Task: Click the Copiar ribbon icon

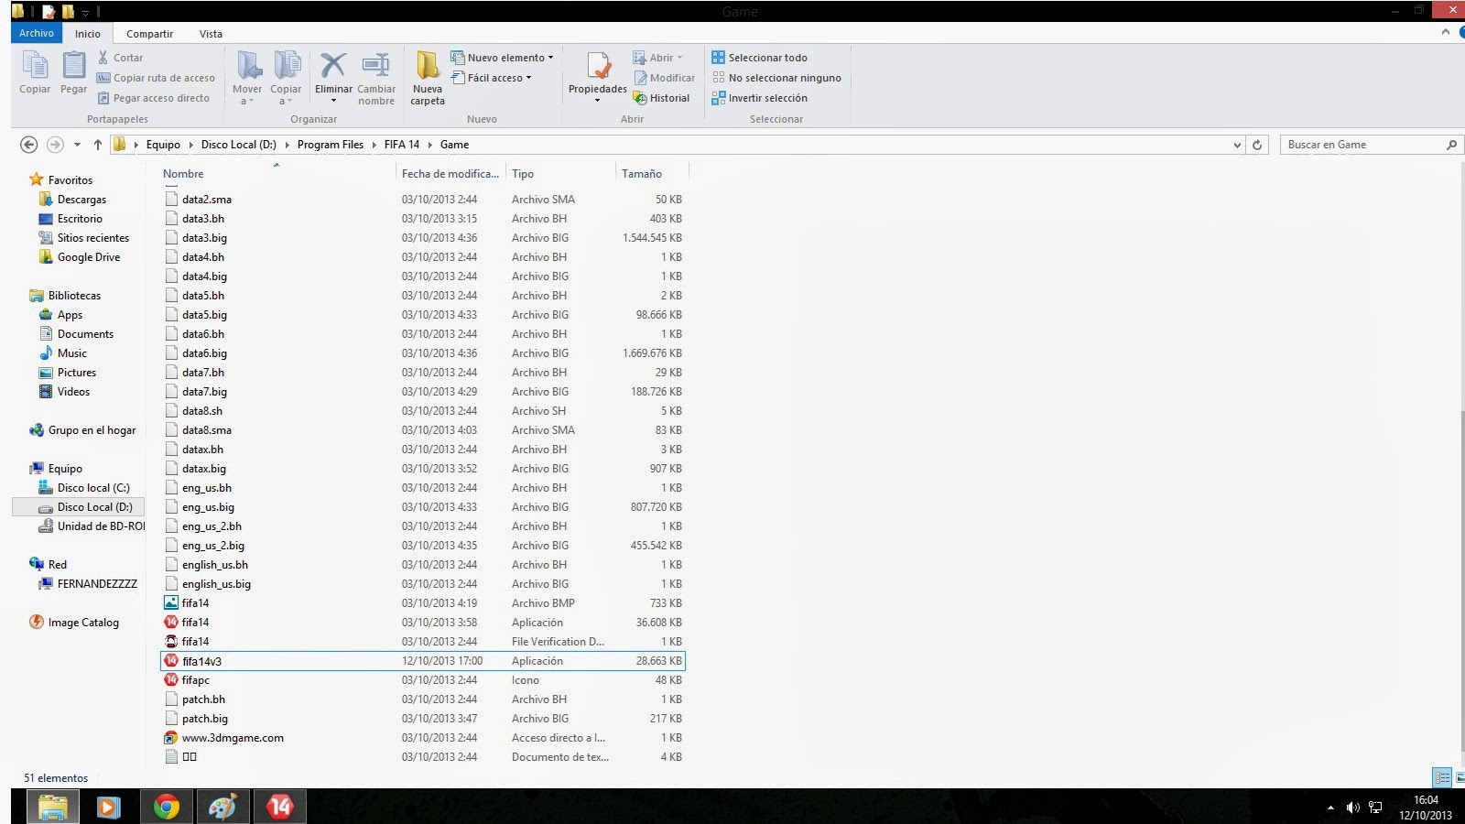Action: pos(35,72)
